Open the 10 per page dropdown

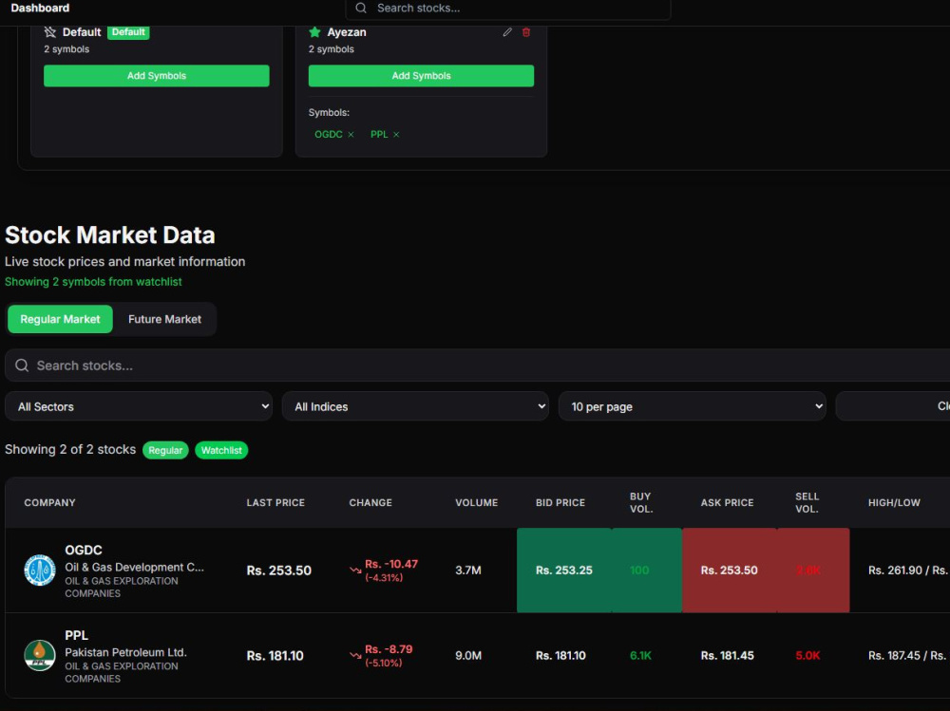pyautogui.click(x=692, y=406)
